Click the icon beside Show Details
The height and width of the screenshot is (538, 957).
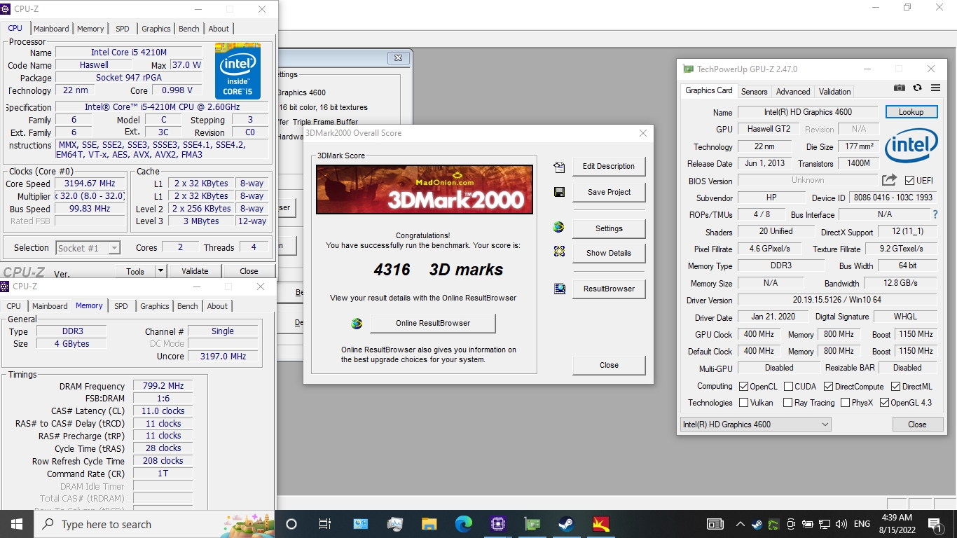click(x=558, y=251)
